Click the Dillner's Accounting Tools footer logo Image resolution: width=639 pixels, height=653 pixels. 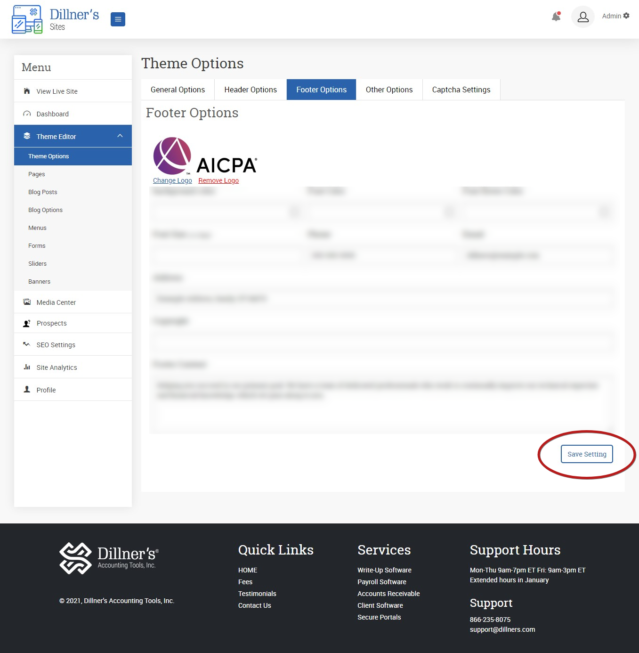click(109, 558)
